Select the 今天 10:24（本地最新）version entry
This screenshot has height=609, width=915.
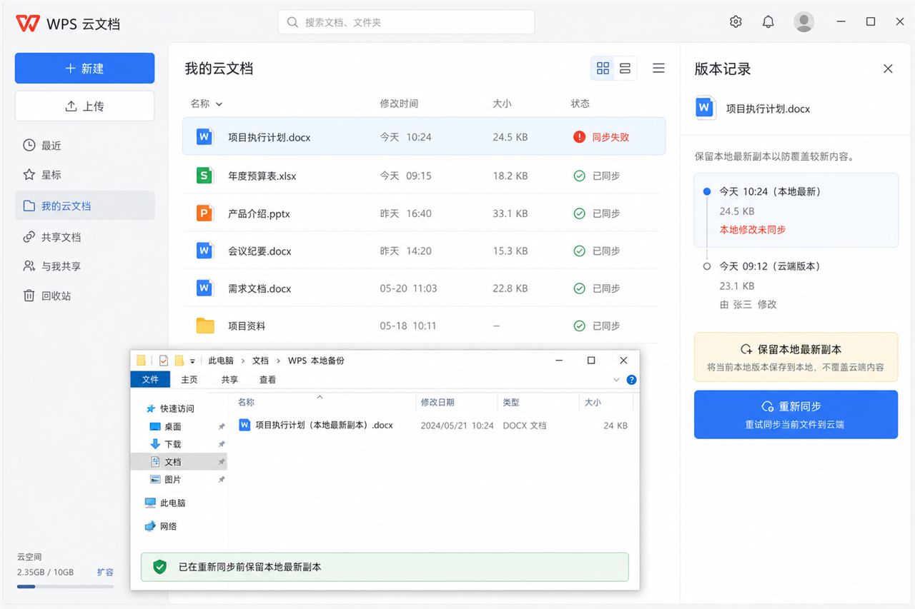(796, 210)
